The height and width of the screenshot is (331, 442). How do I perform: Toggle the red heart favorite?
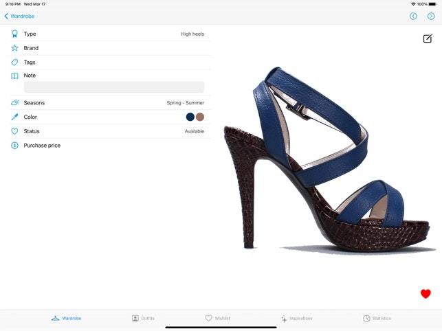click(x=426, y=293)
